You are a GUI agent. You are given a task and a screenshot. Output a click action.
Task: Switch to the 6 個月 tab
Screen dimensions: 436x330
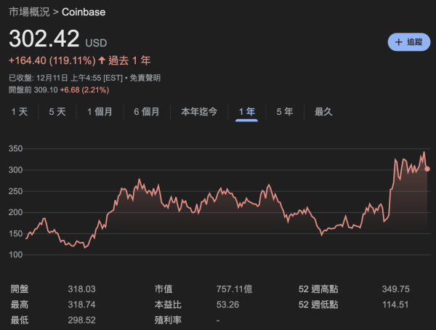pos(147,112)
